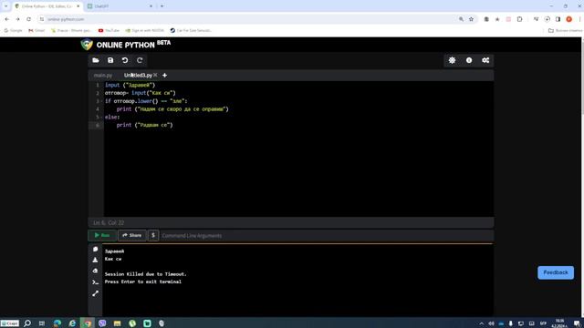Open the Google bookmark

pyautogui.click(x=13, y=30)
